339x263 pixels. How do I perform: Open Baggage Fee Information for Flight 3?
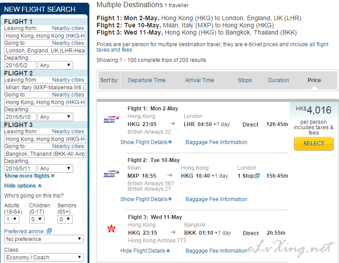(216, 251)
